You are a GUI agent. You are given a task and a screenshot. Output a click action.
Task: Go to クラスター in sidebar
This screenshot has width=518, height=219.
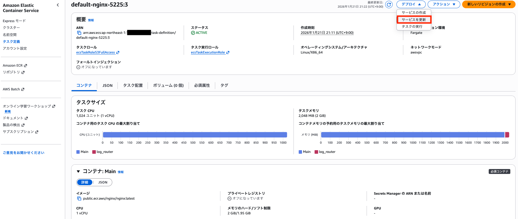pyautogui.click(x=11, y=28)
